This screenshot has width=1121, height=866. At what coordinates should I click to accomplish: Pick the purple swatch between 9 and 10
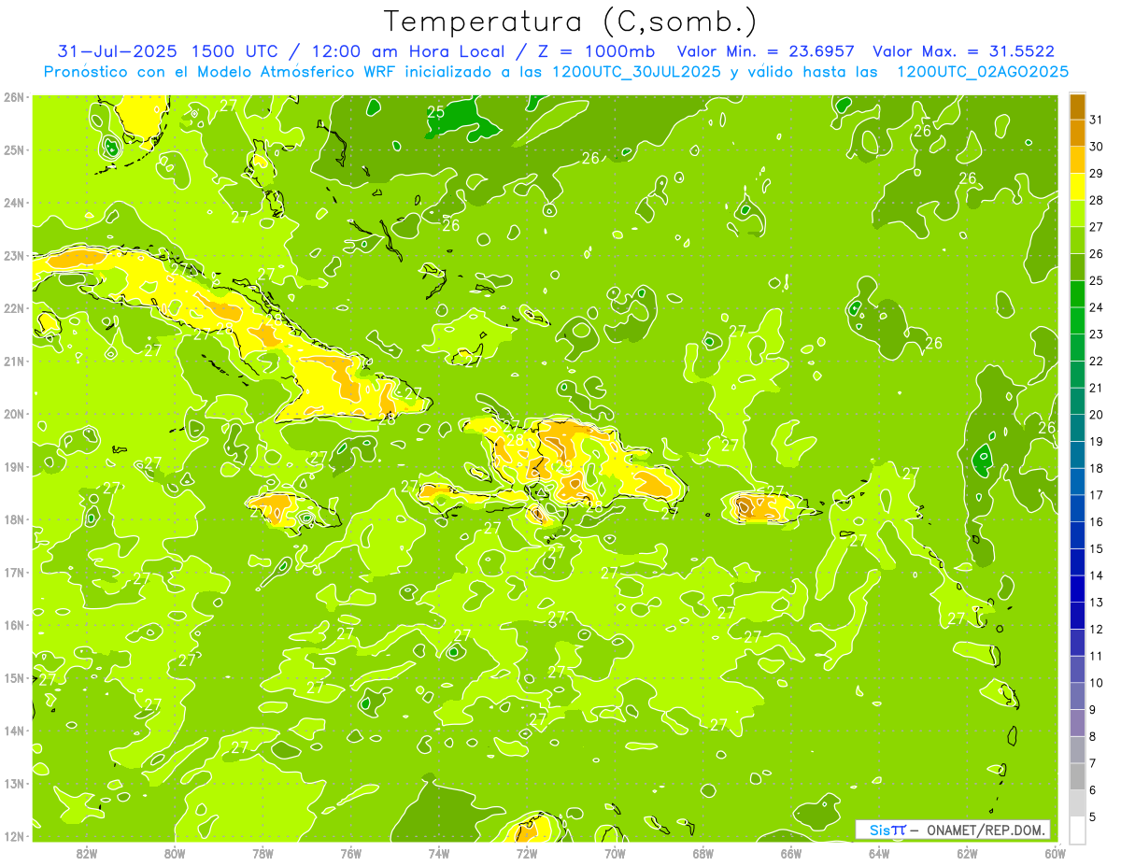[x=1077, y=696]
